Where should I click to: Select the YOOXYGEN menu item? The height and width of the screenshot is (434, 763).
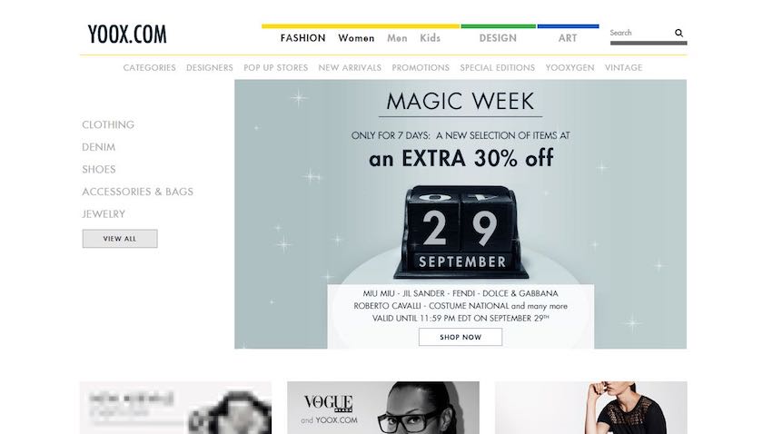pos(570,67)
